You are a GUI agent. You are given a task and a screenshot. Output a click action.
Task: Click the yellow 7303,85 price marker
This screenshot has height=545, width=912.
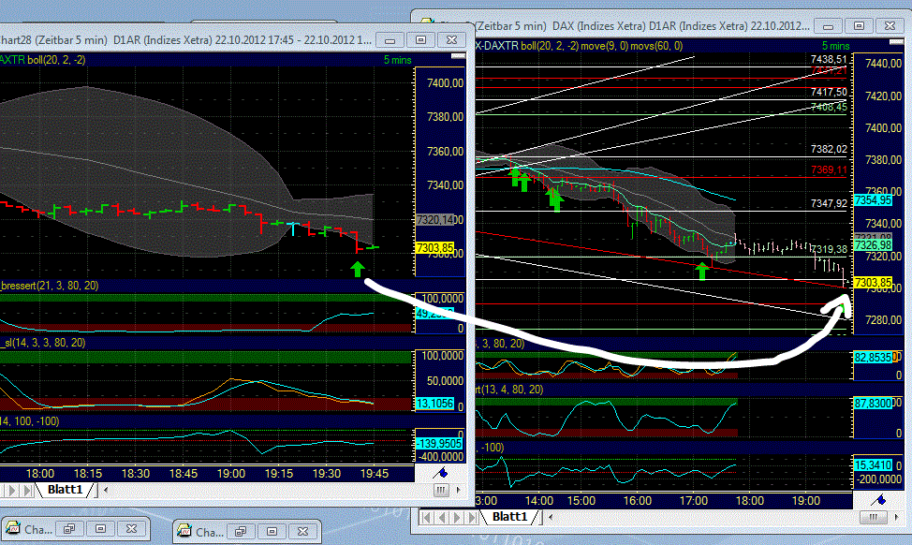(873, 280)
